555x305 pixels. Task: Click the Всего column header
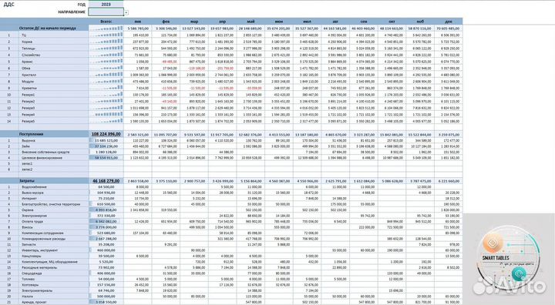pyautogui.click(x=106, y=22)
